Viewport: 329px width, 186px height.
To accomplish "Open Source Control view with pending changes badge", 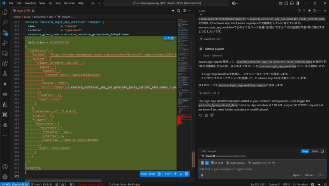I will 5,32.
